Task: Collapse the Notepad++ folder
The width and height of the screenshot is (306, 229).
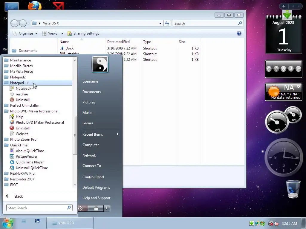Action: [x=38, y=83]
